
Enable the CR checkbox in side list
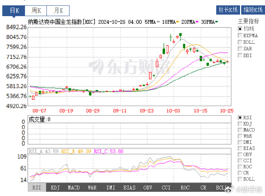240,173
